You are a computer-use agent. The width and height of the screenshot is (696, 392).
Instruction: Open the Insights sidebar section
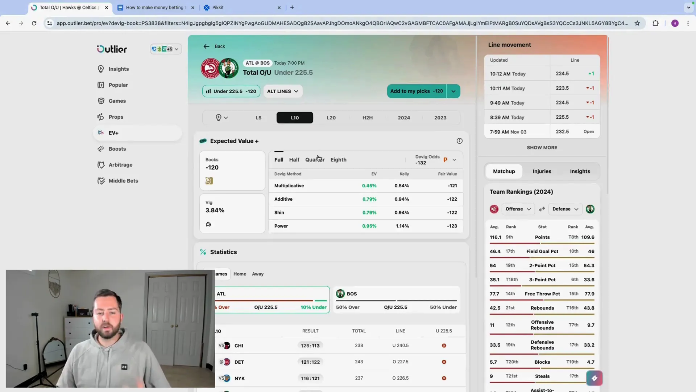click(x=113, y=69)
